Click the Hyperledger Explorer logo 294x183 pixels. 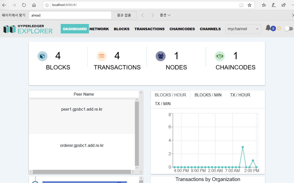27,29
